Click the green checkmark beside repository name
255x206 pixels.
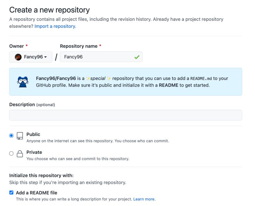pyautogui.click(x=137, y=57)
